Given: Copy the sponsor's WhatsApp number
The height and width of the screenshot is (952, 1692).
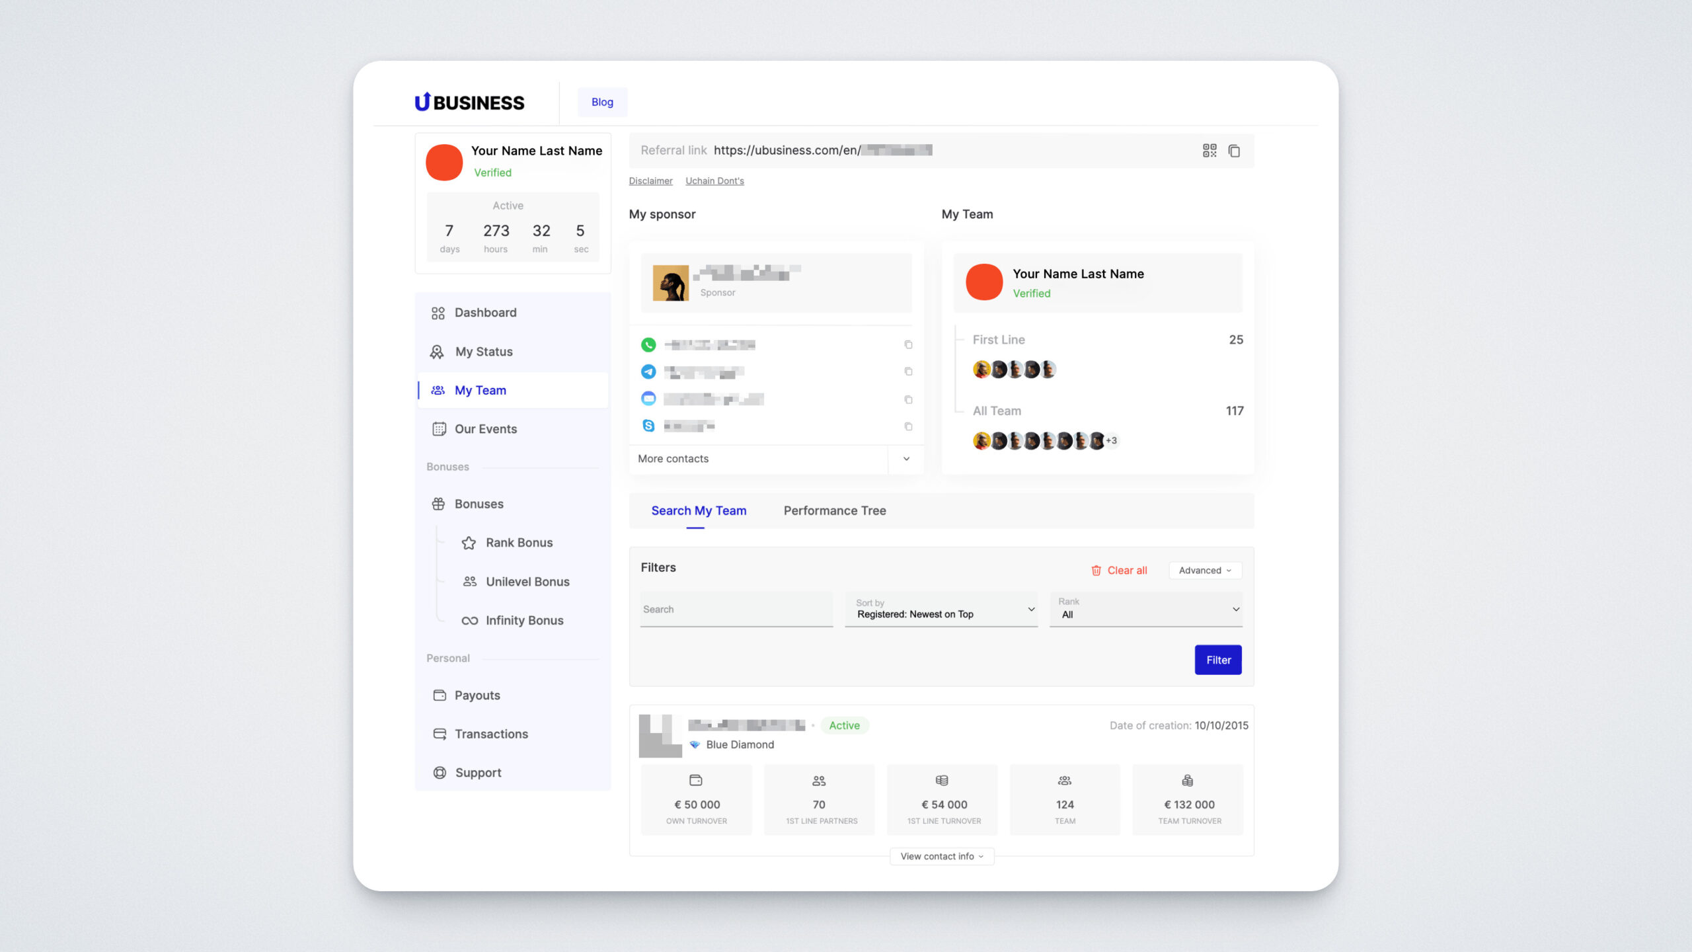Looking at the screenshot, I should coord(908,344).
